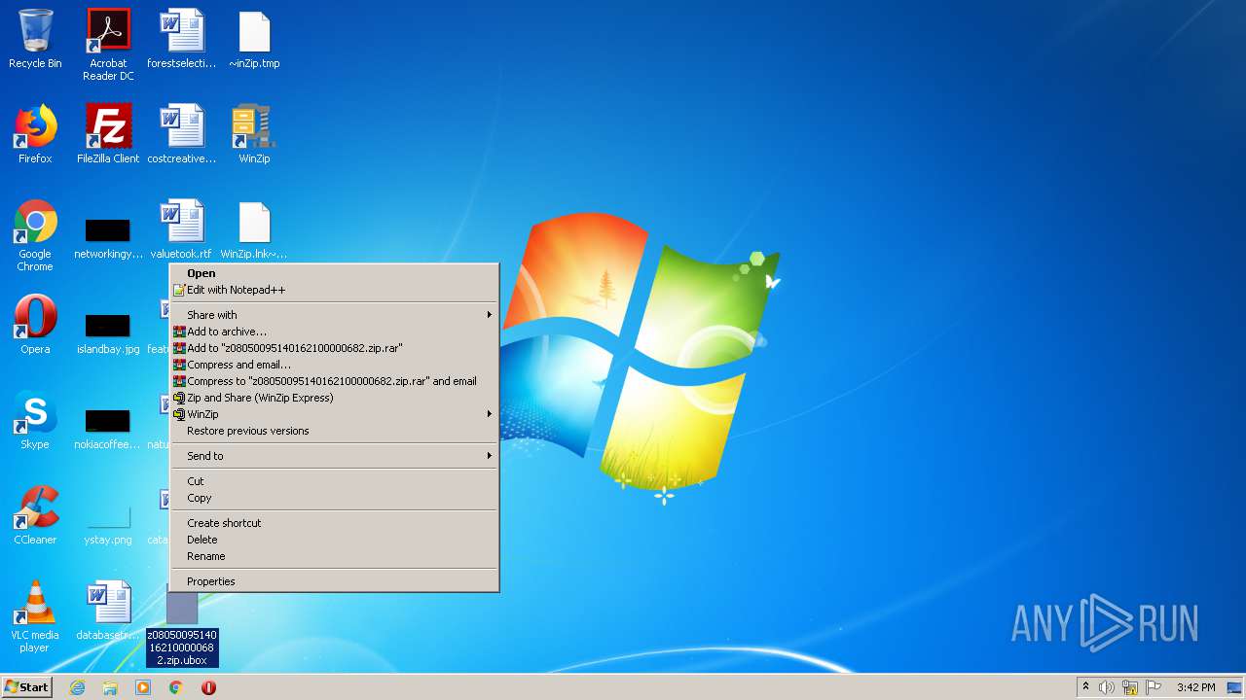This screenshot has height=700, width=1246.
Task: Open Windows Explorer folder in taskbar
Action: point(110,687)
